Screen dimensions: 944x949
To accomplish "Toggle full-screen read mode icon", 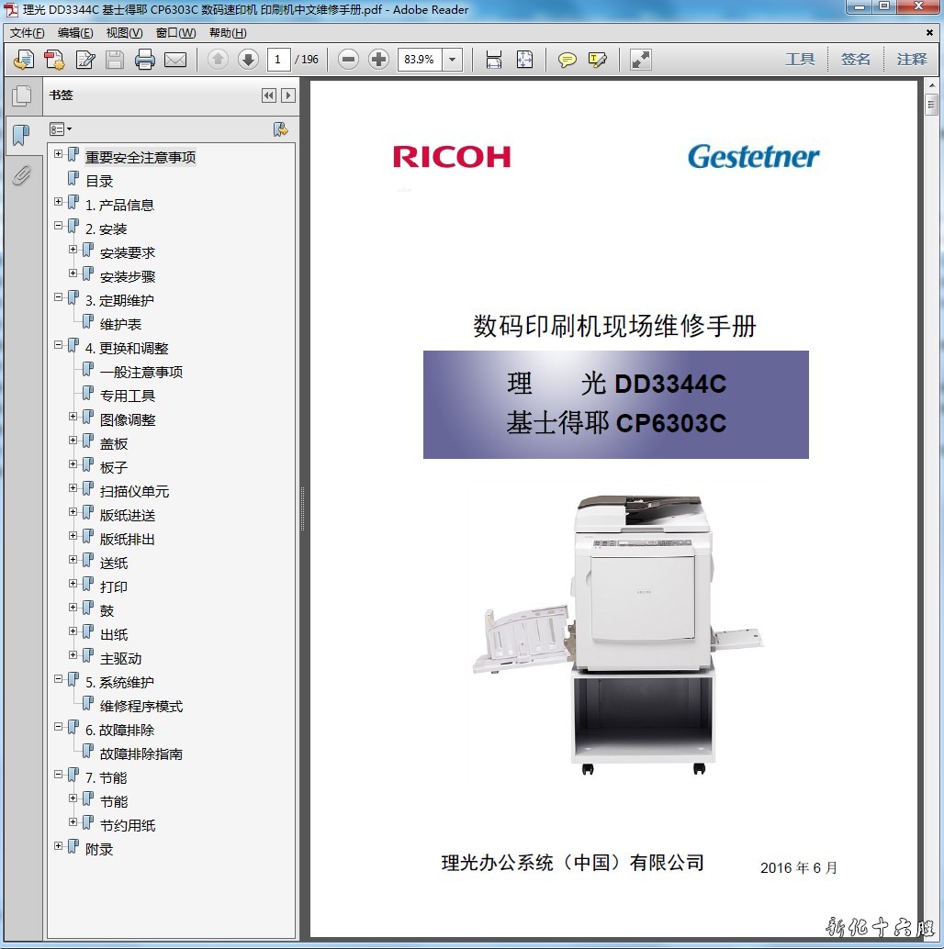I will [640, 60].
